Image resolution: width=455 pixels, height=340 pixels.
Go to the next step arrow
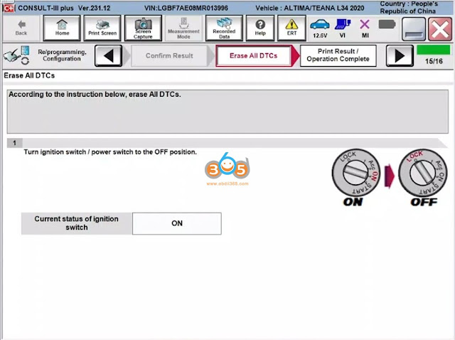pos(400,55)
